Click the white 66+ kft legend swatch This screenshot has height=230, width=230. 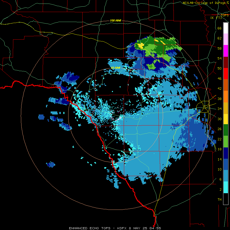(x=226, y=28)
